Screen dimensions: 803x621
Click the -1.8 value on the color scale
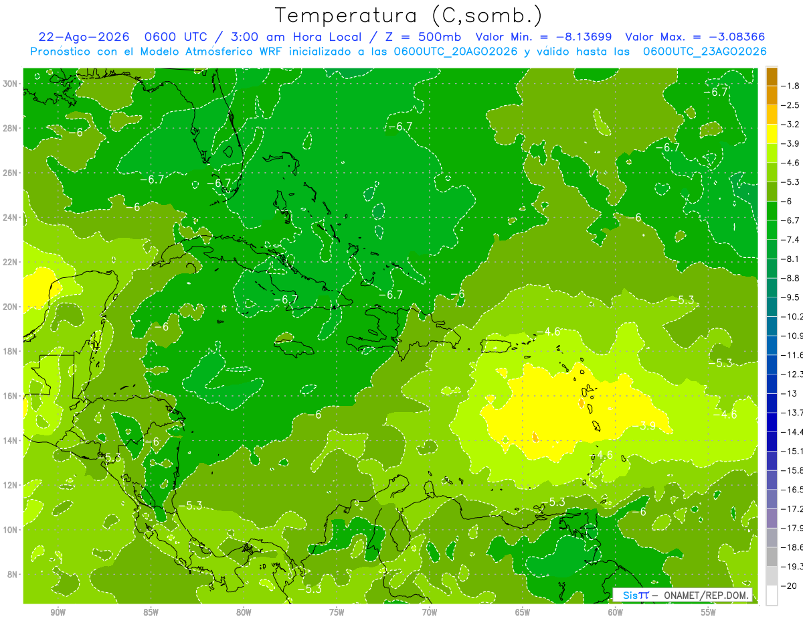791,86
